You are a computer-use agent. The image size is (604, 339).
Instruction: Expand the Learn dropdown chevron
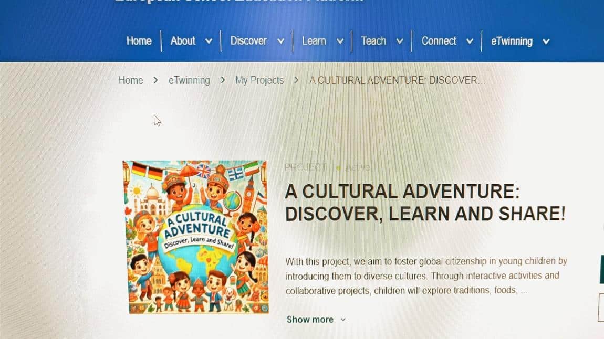[340, 41]
